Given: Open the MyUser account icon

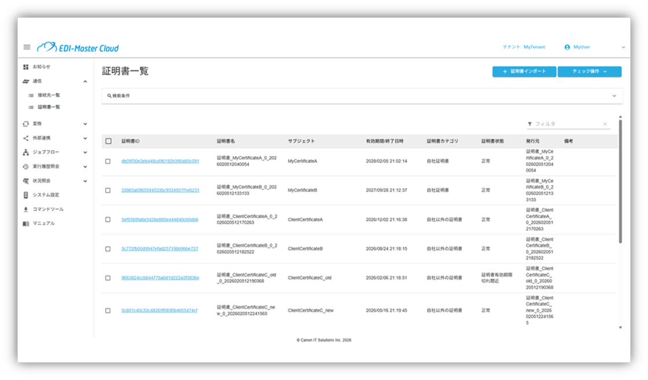Looking at the screenshot, I should pos(567,47).
